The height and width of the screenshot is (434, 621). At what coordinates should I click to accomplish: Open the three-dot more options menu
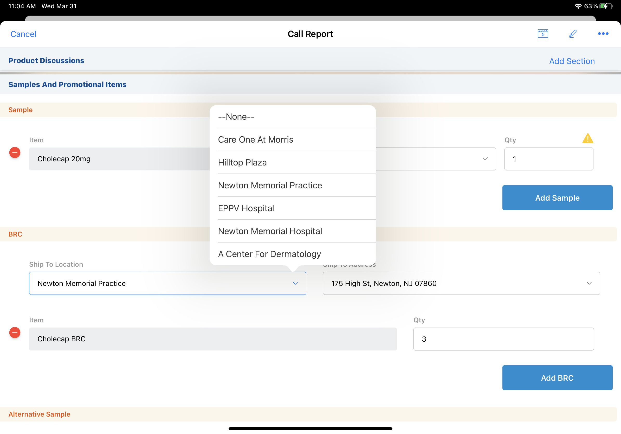pos(603,34)
